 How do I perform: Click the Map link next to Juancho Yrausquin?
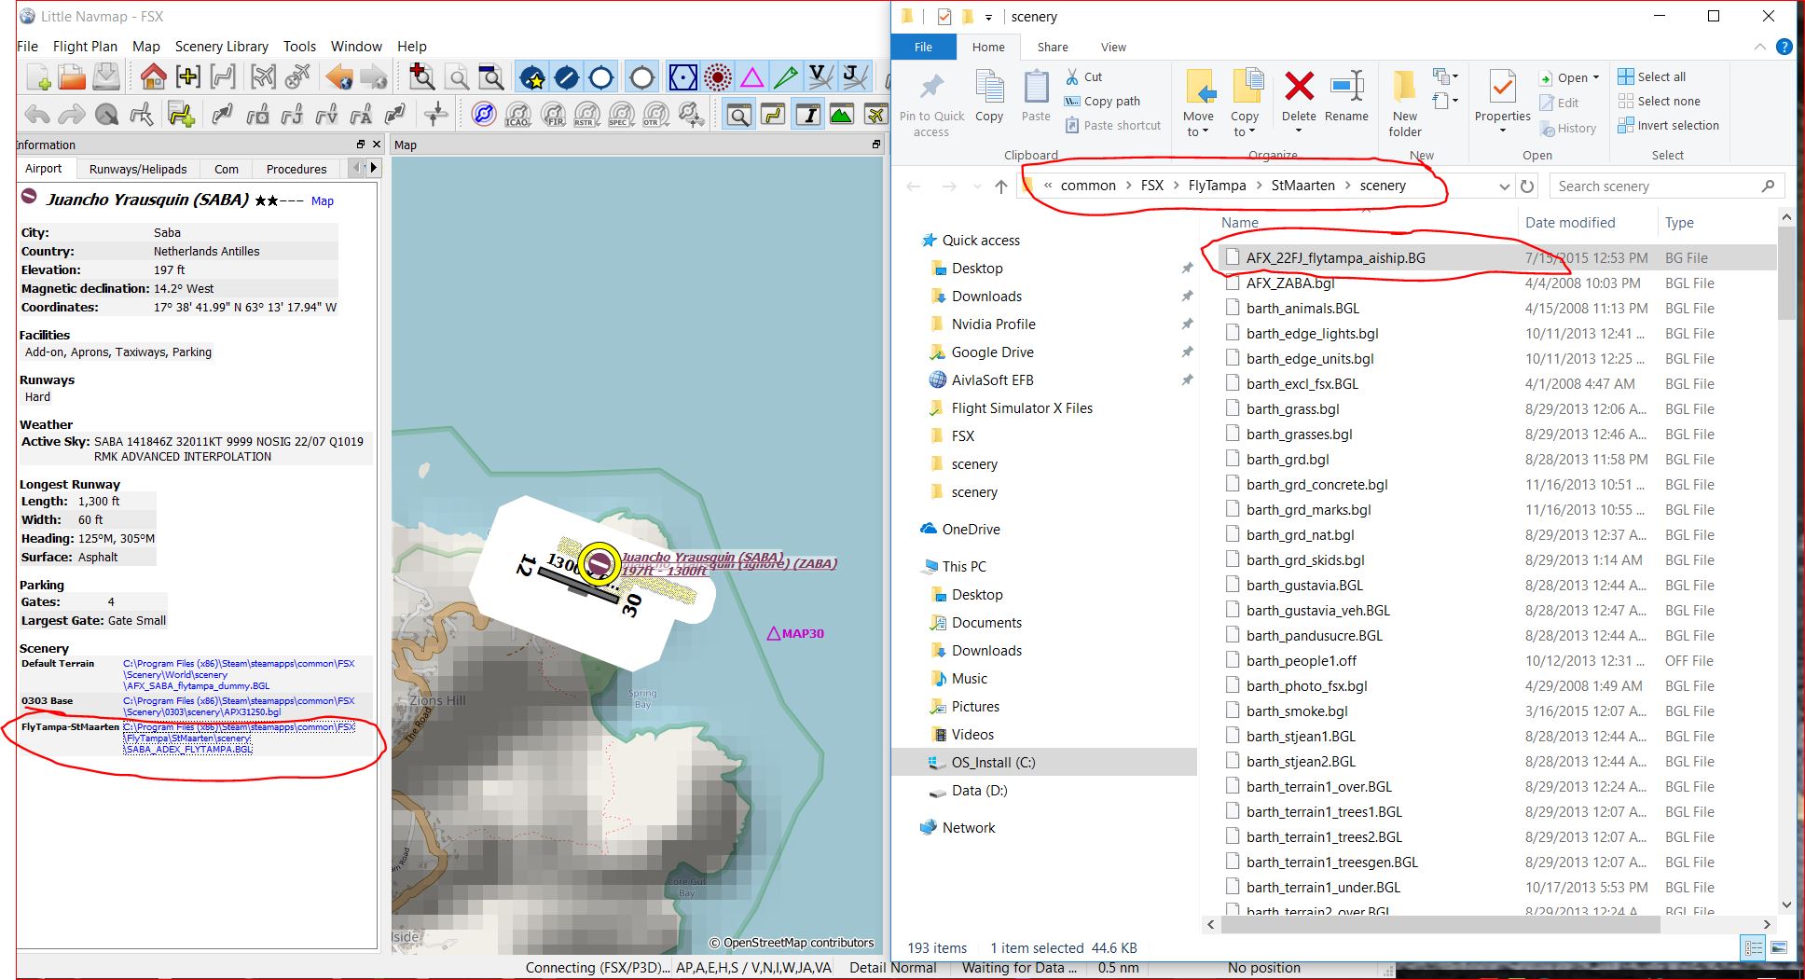coord(322,200)
